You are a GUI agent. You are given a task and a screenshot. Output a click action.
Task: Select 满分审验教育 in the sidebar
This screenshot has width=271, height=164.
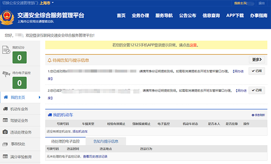[x=20, y=157]
